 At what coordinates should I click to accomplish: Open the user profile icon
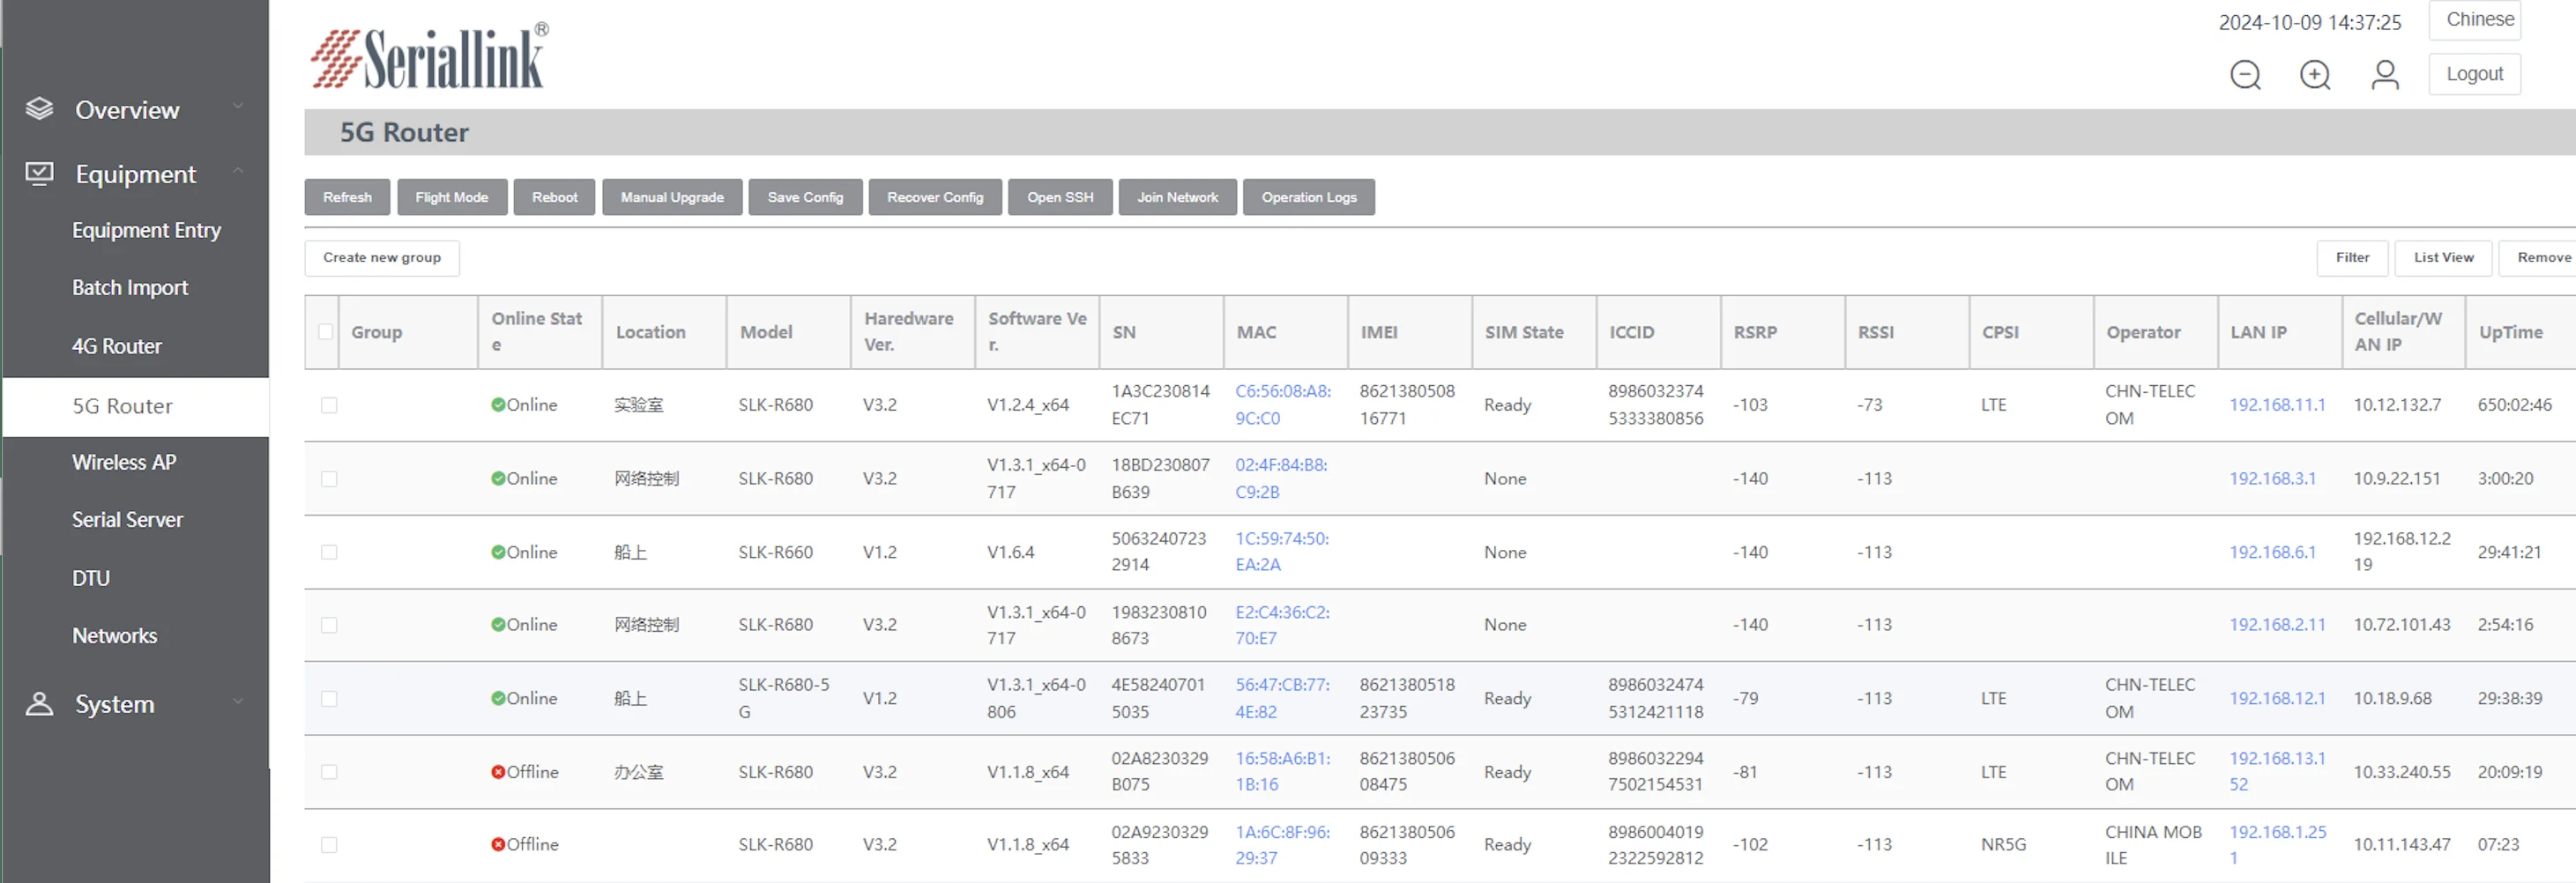(2384, 75)
